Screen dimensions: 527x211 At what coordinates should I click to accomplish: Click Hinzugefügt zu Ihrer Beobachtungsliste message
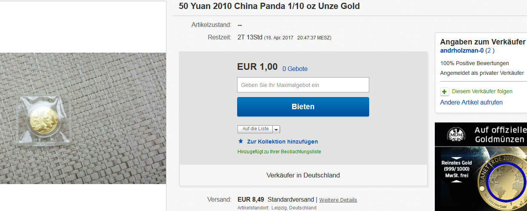click(279, 152)
